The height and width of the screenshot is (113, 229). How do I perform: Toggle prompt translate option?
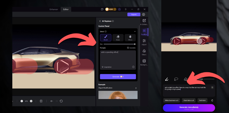(131, 48)
